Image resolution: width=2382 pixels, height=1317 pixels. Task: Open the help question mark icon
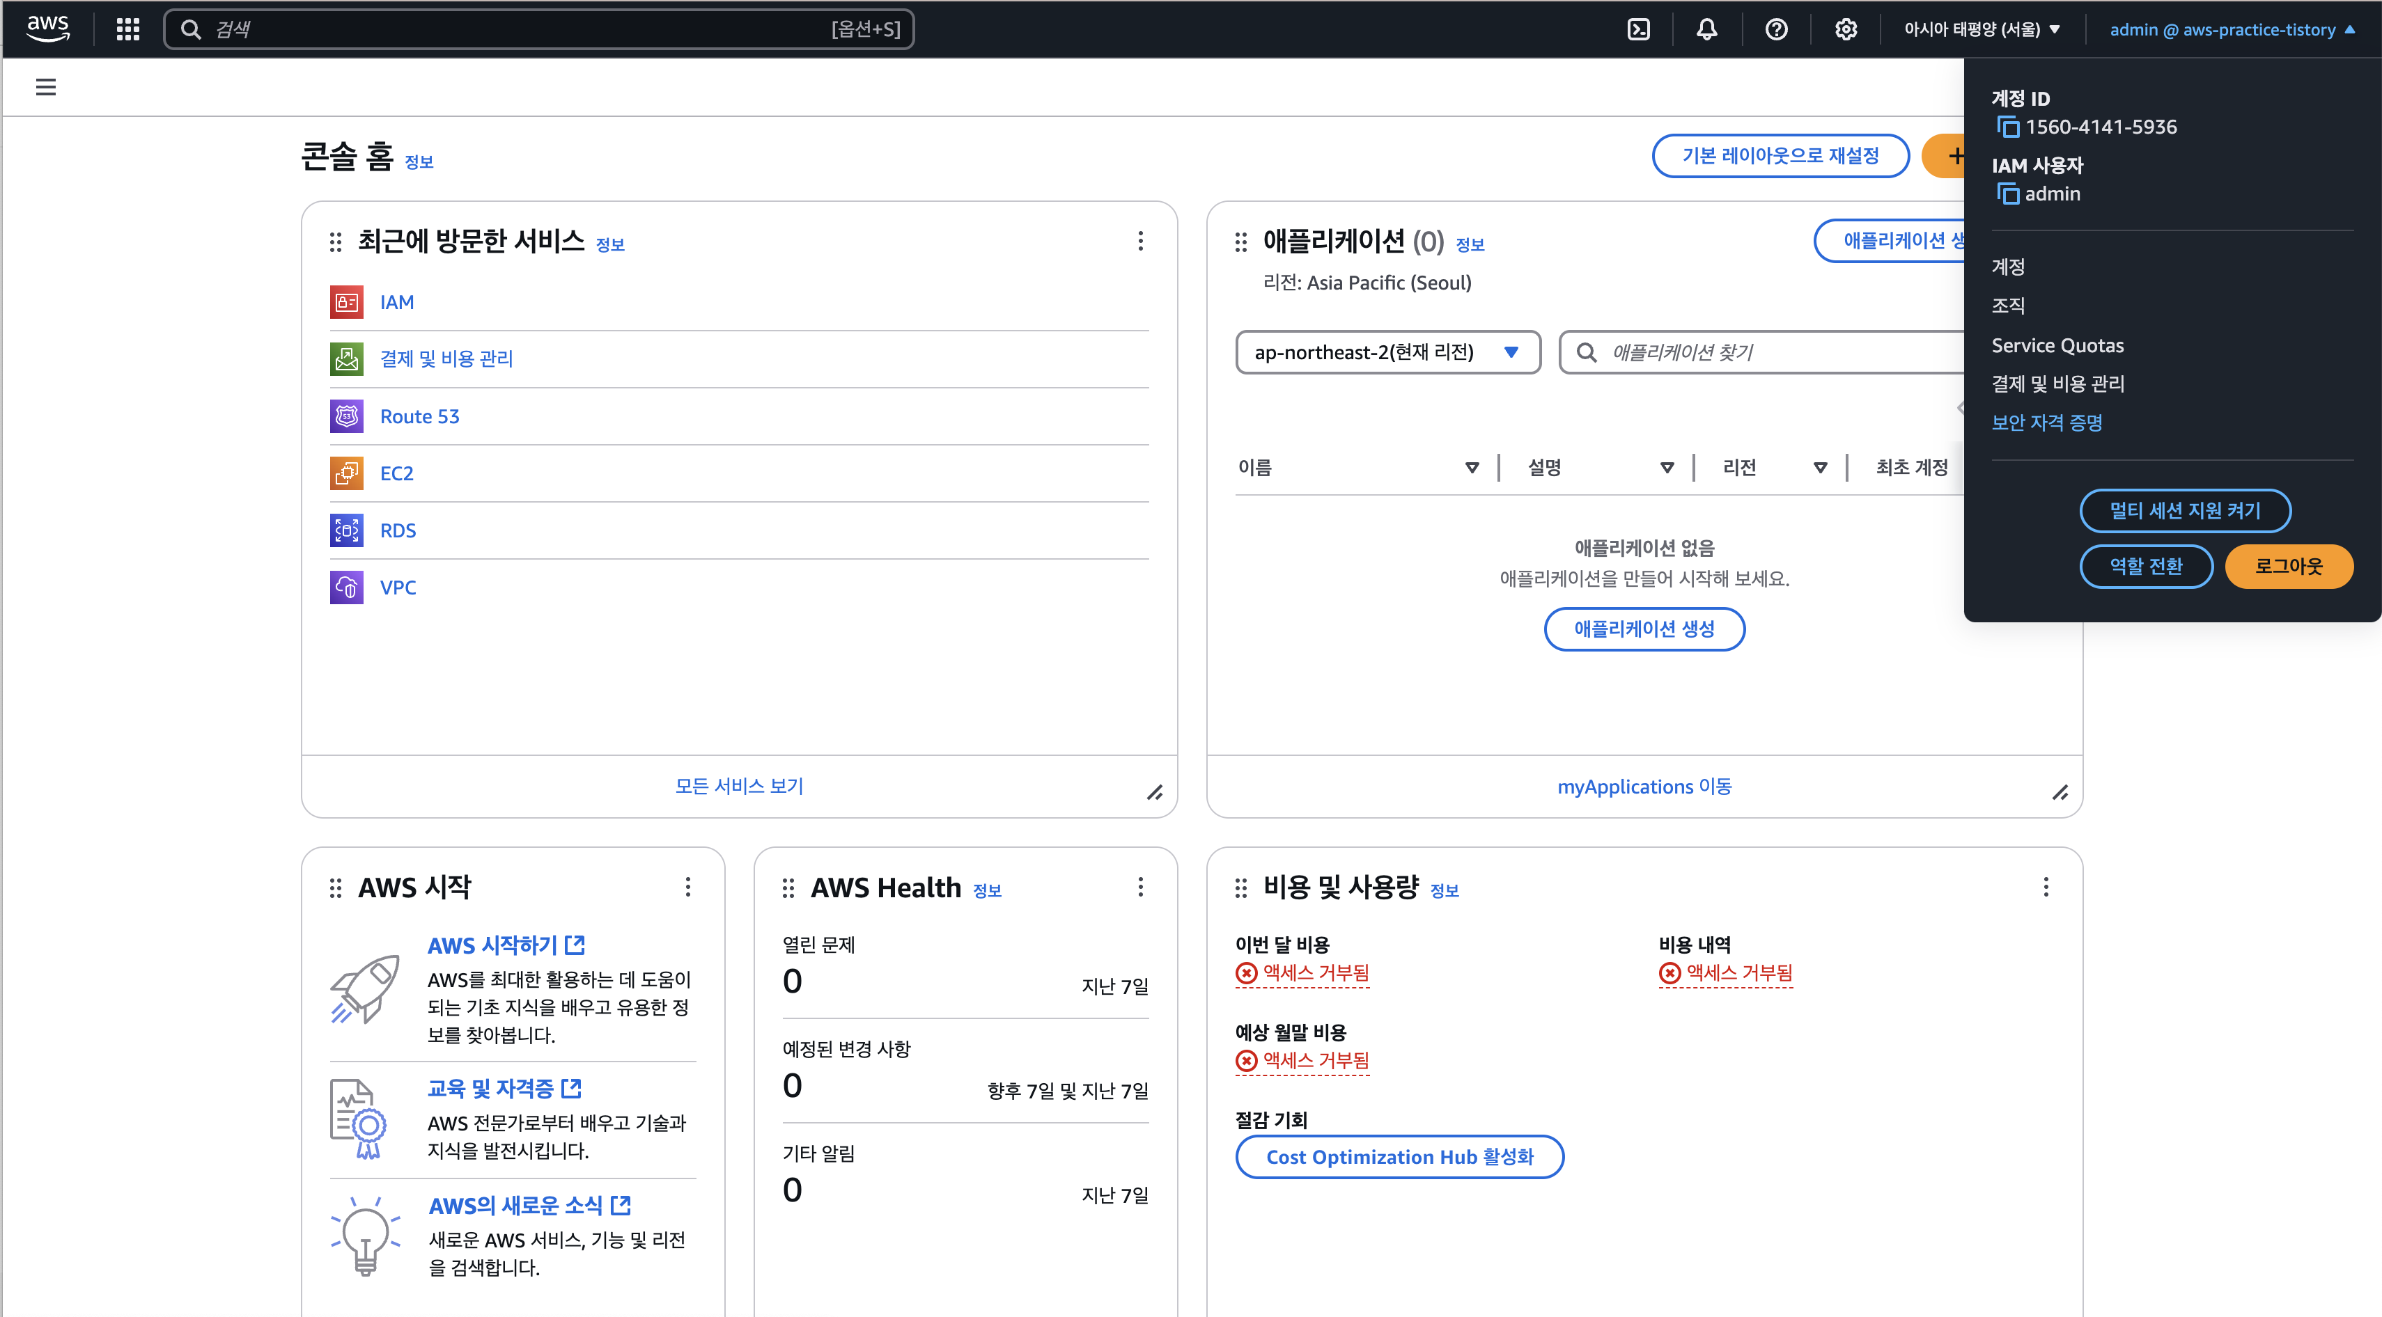pos(1776,29)
